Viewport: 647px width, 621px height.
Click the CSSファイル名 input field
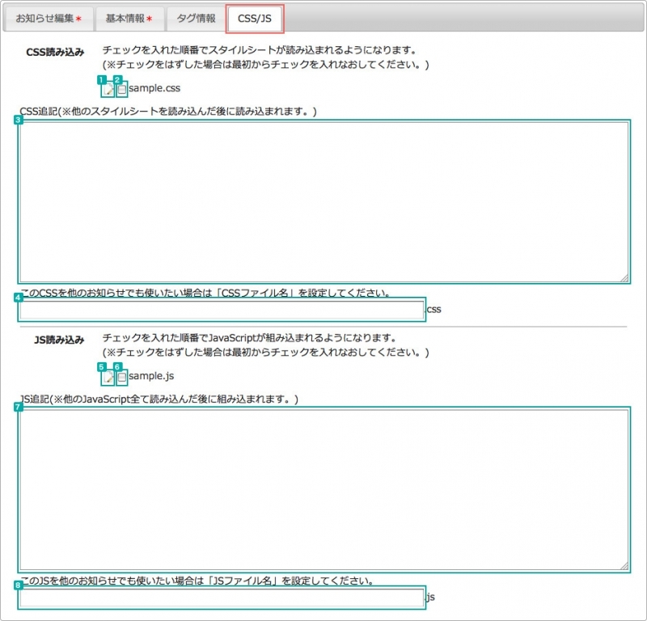pos(218,308)
